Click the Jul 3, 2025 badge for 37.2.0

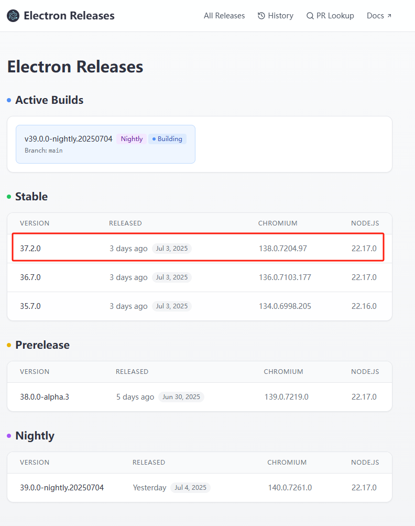pos(172,249)
